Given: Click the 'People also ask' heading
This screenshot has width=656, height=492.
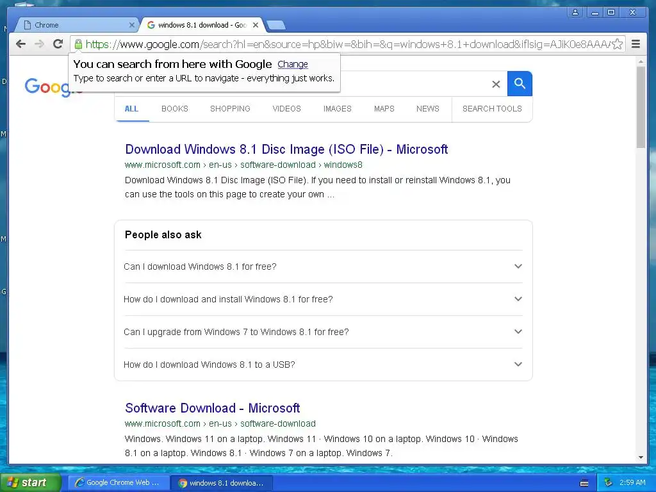Looking at the screenshot, I should tap(163, 234).
